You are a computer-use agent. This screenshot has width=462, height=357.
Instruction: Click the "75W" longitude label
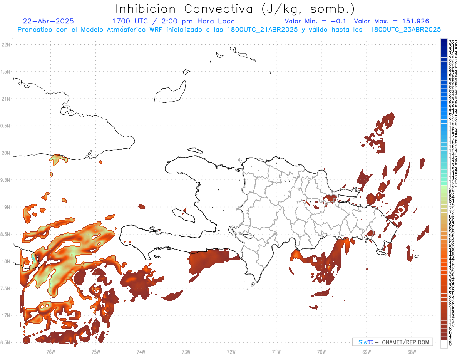pos(95,352)
